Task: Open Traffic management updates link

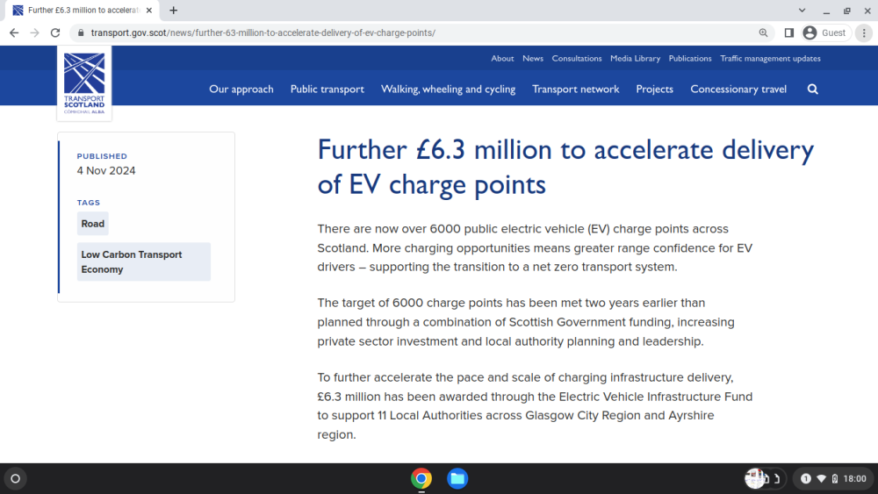Action: (x=770, y=58)
